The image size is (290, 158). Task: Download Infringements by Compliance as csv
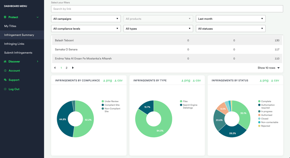[118, 80]
